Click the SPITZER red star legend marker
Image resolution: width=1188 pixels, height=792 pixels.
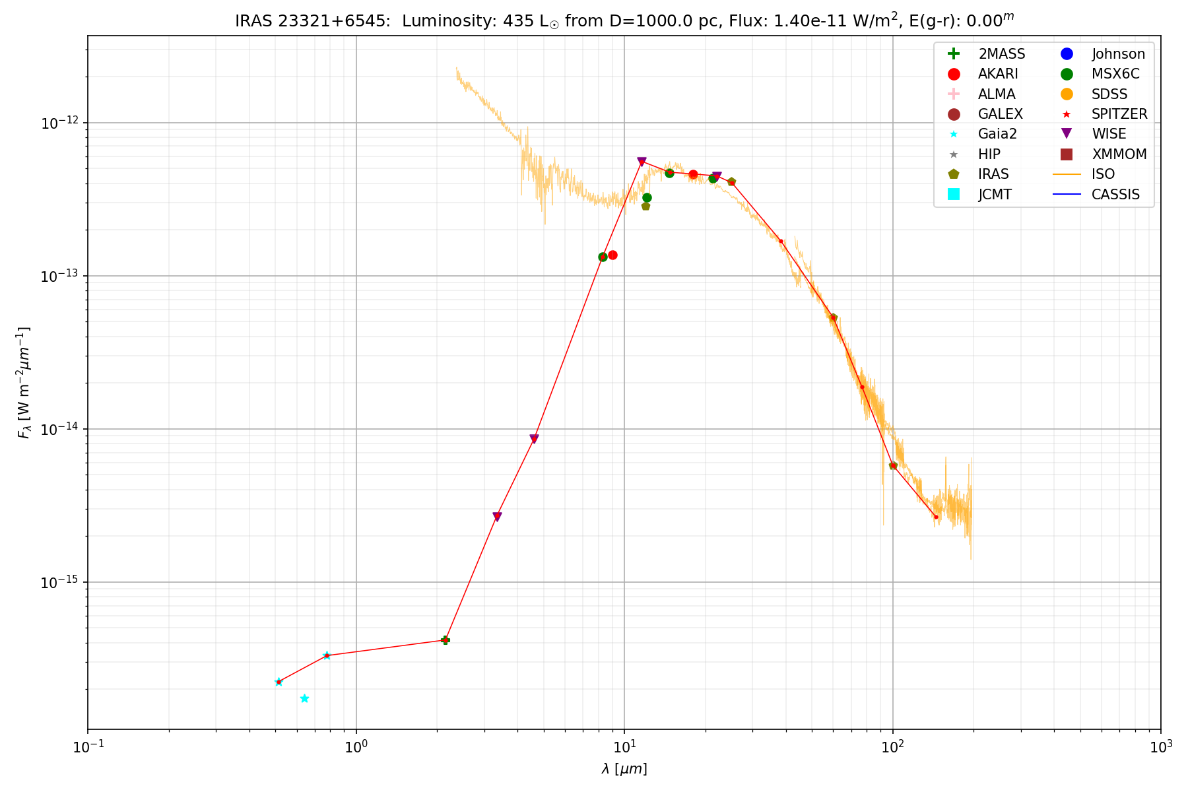point(1067,114)
